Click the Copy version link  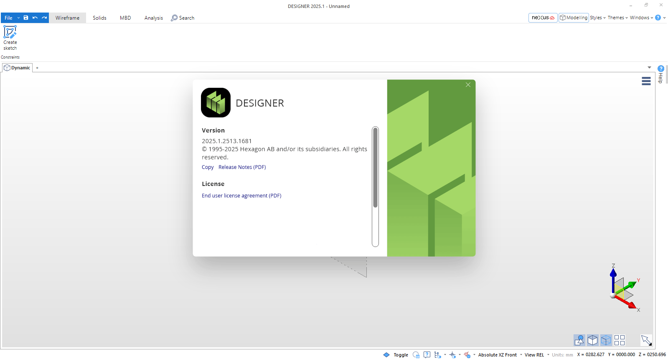pos(208,167)
